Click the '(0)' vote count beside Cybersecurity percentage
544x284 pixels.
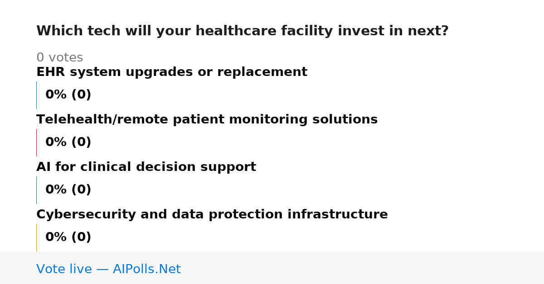[81, 237]
